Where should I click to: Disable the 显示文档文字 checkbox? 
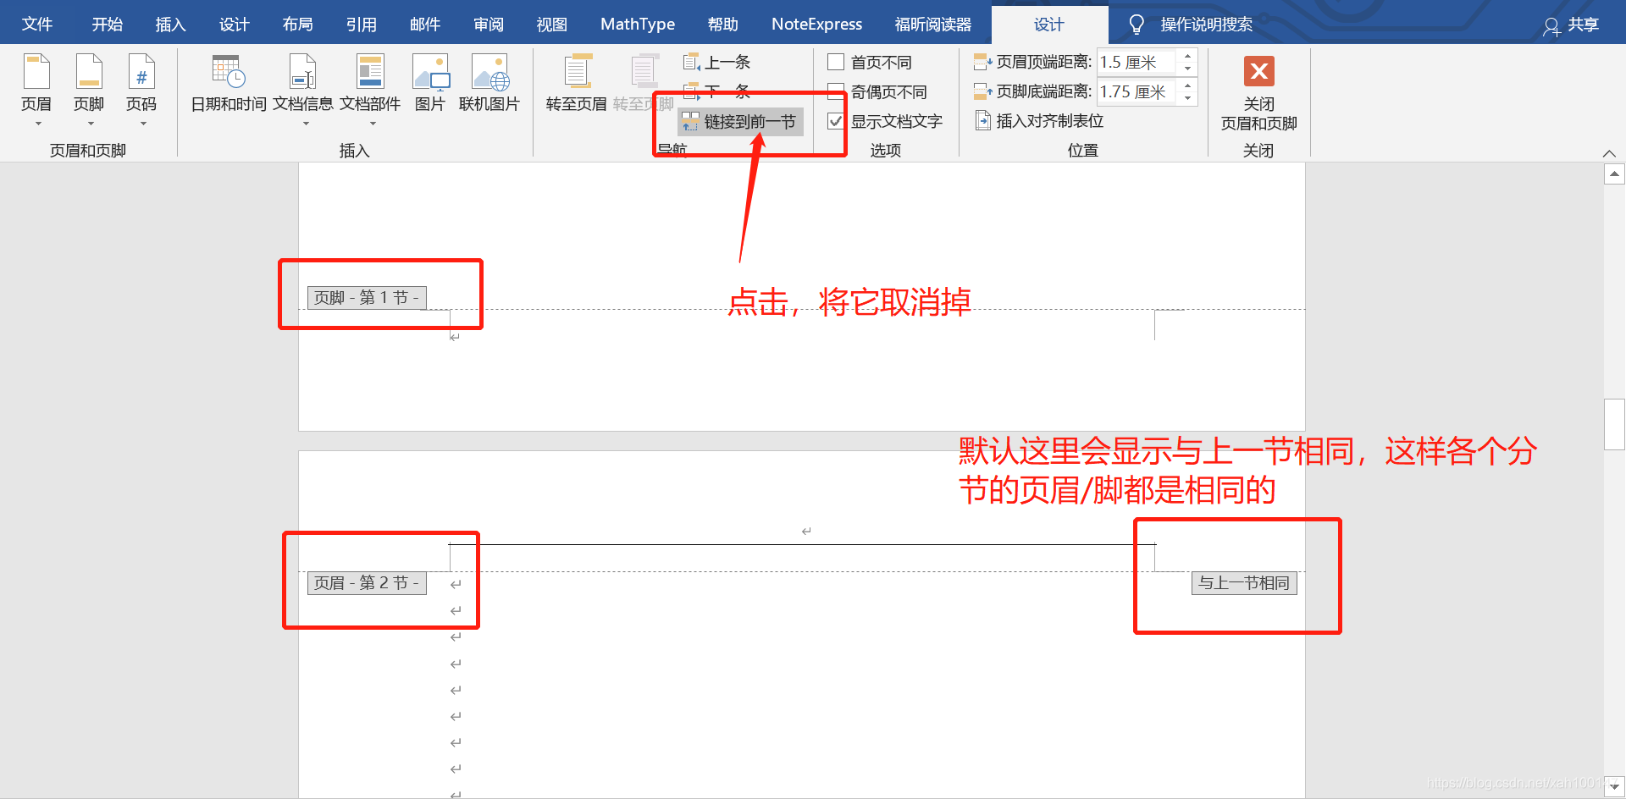click(836, 120)
